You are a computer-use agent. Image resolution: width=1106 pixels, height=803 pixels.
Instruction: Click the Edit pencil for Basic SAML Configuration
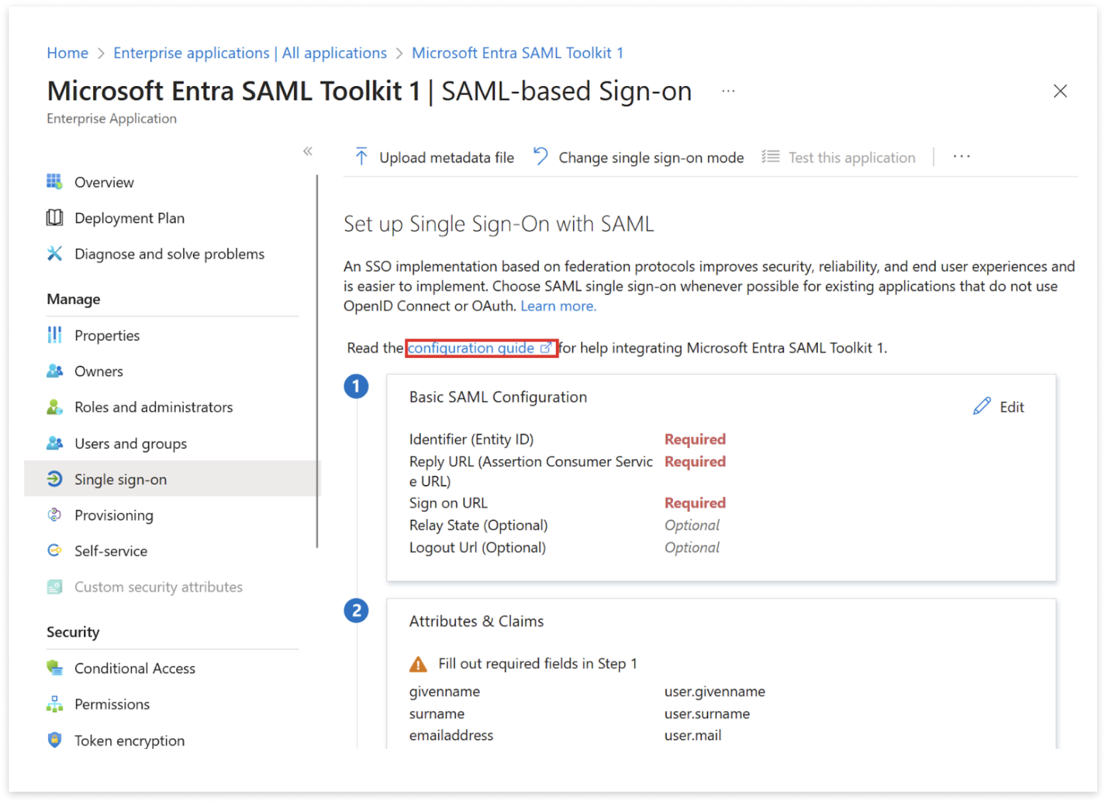pyautogui.click(x=981, y=406)
